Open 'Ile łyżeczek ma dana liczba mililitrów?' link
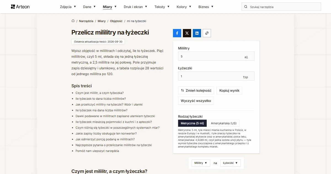The height and width of the screenshot is (174, 331). (102, 110)
